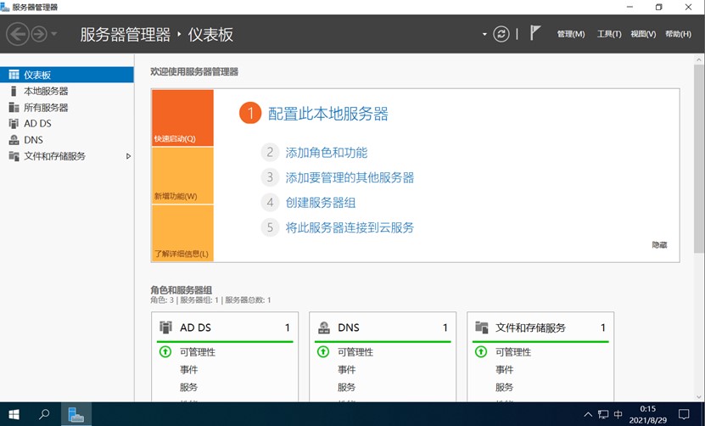Viewport: 705px width, 426px height.
Task: Click 事件 in the 文件和存储服务 tile
Action: (505, 370)
